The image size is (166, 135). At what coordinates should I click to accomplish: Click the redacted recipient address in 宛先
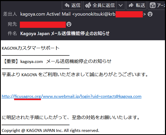43,24
